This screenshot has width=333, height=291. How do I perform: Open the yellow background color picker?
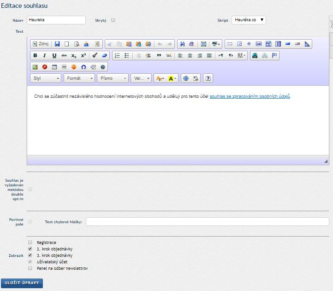tap(172, 78)
